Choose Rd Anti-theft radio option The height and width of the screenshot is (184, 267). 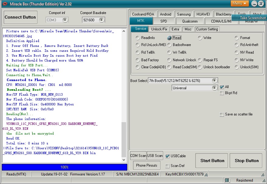[x=246, y=45]
